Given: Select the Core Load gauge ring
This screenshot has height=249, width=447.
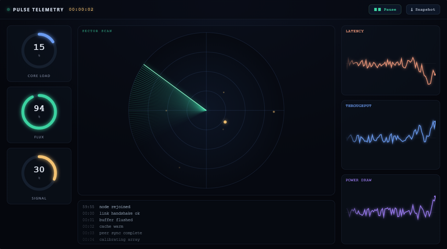Looking at the screenshot, I should (x=39, y=51).
